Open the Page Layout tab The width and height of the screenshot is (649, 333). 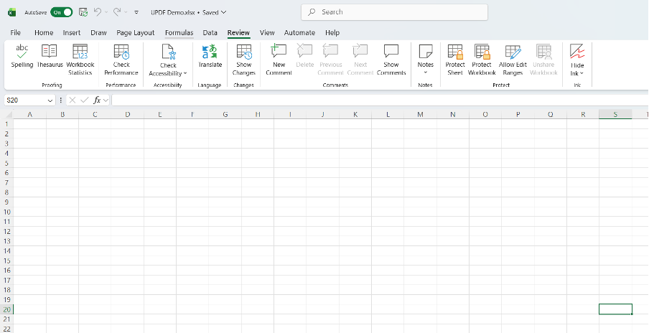(135, 33)
